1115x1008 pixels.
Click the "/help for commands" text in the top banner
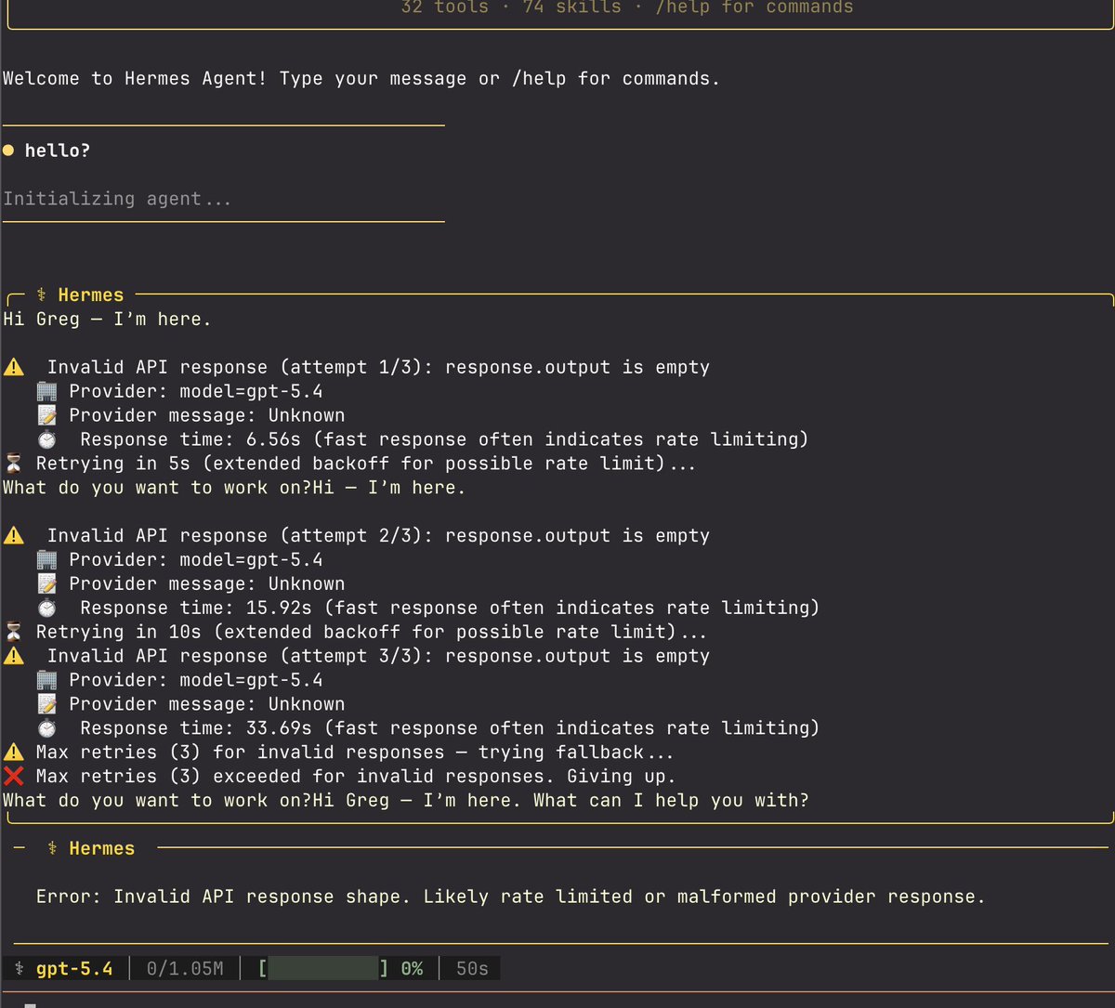(754, 7)
